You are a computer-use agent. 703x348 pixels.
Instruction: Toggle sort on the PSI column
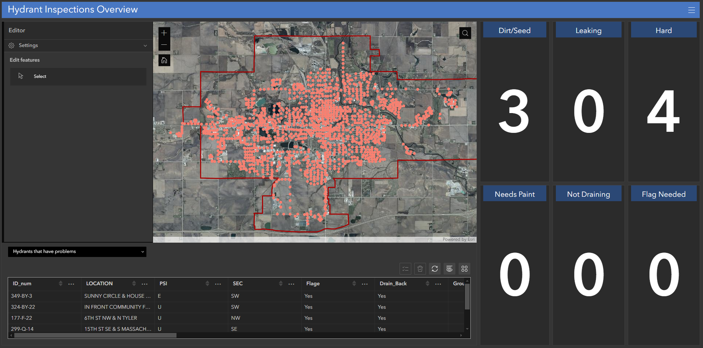pos(207,283)
